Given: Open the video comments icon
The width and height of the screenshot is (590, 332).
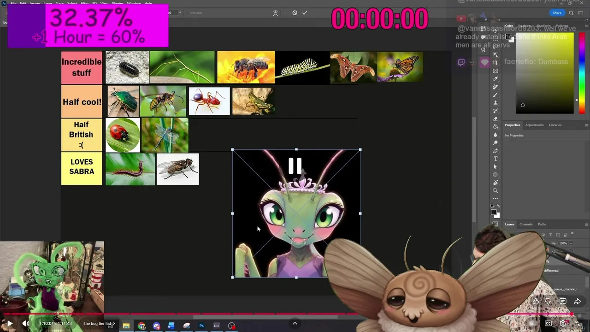Looking at the screenshot, I should pyautogui.click(x=563, y=302).
